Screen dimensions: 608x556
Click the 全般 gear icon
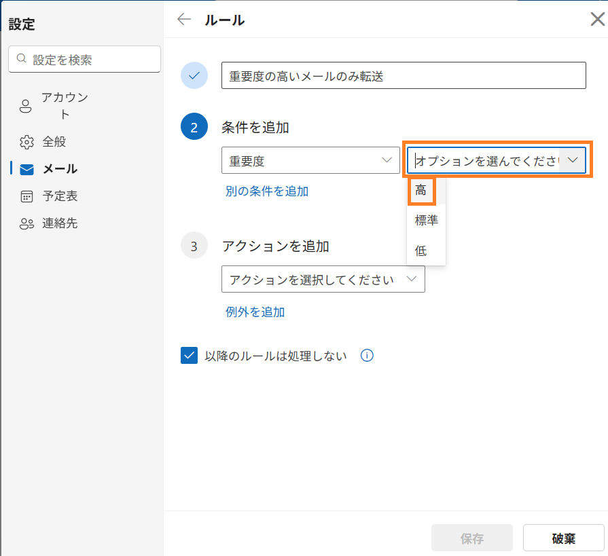coord(26,142)
